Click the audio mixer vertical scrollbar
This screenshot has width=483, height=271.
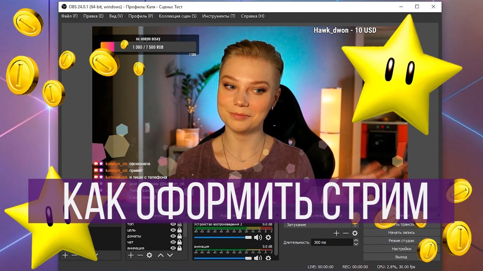(276, 239)
